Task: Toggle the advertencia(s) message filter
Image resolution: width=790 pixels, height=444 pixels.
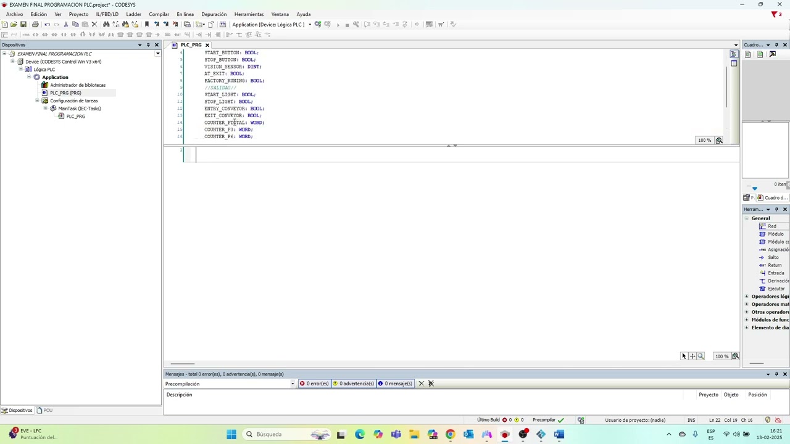Action: point(354,384)
